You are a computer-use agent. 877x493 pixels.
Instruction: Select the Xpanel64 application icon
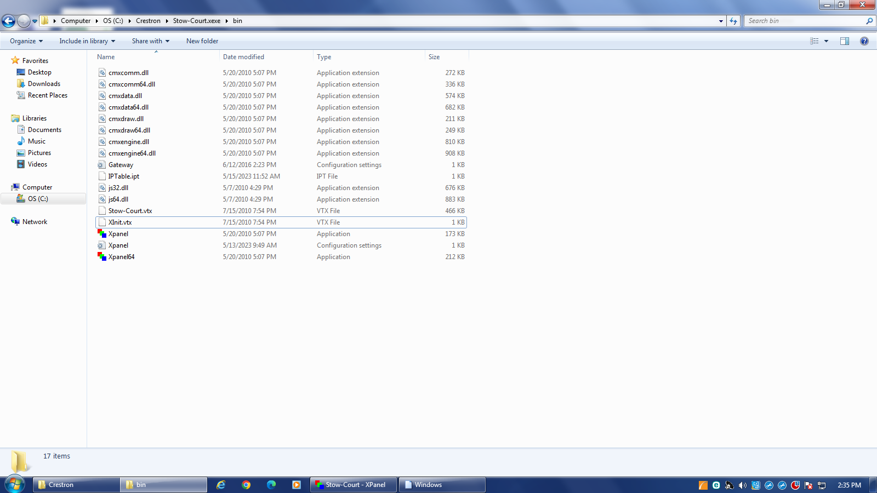point(102,257)
